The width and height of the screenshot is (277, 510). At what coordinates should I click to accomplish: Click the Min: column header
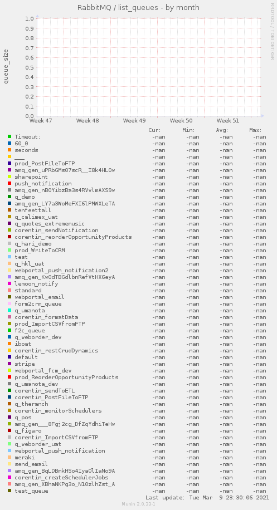[x=188, y=130]
